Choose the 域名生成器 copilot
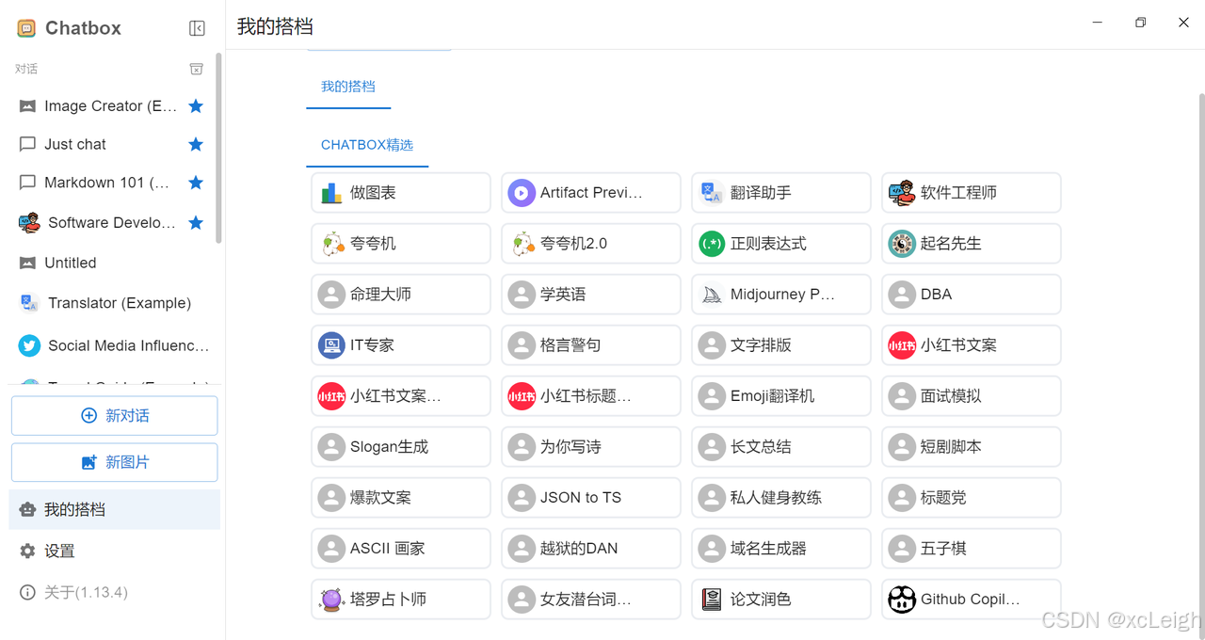Image resolution: width=1205 pixels, height=640 pixels. tap(781, 549)
